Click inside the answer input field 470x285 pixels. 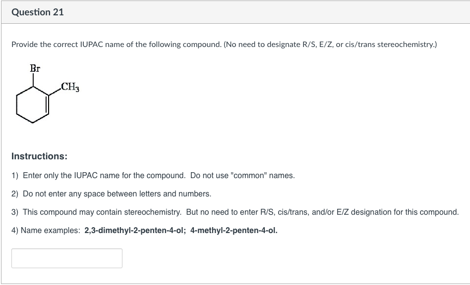pos(67,258)
